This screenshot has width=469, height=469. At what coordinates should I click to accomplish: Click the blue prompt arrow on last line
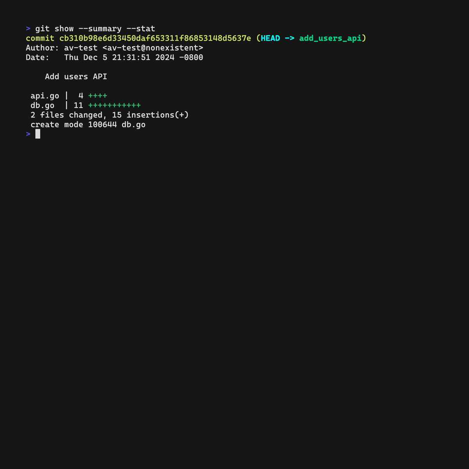click(x=28, y=134)
